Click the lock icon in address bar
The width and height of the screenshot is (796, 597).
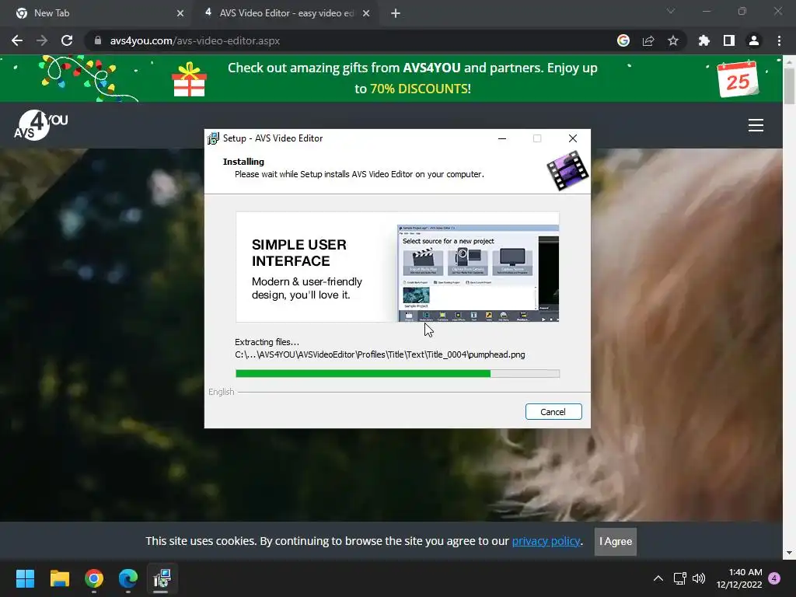click(98, 40)
